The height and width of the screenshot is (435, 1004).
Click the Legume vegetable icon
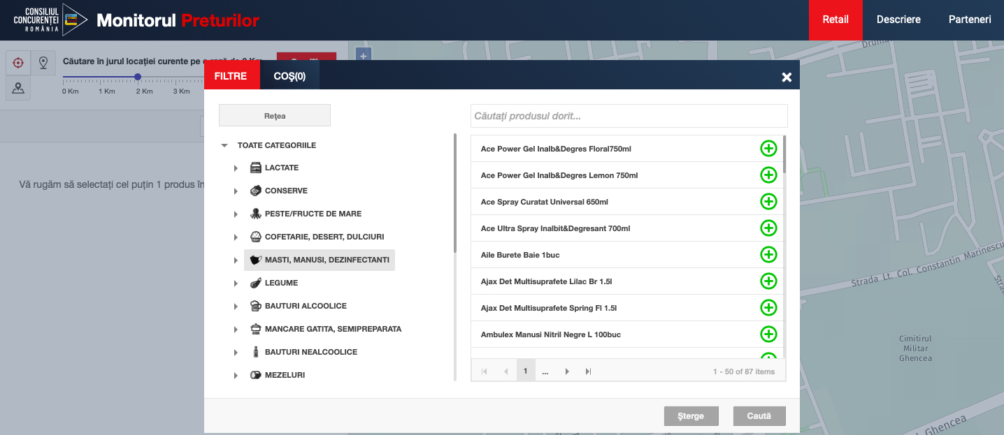click(x=255, y=283)
